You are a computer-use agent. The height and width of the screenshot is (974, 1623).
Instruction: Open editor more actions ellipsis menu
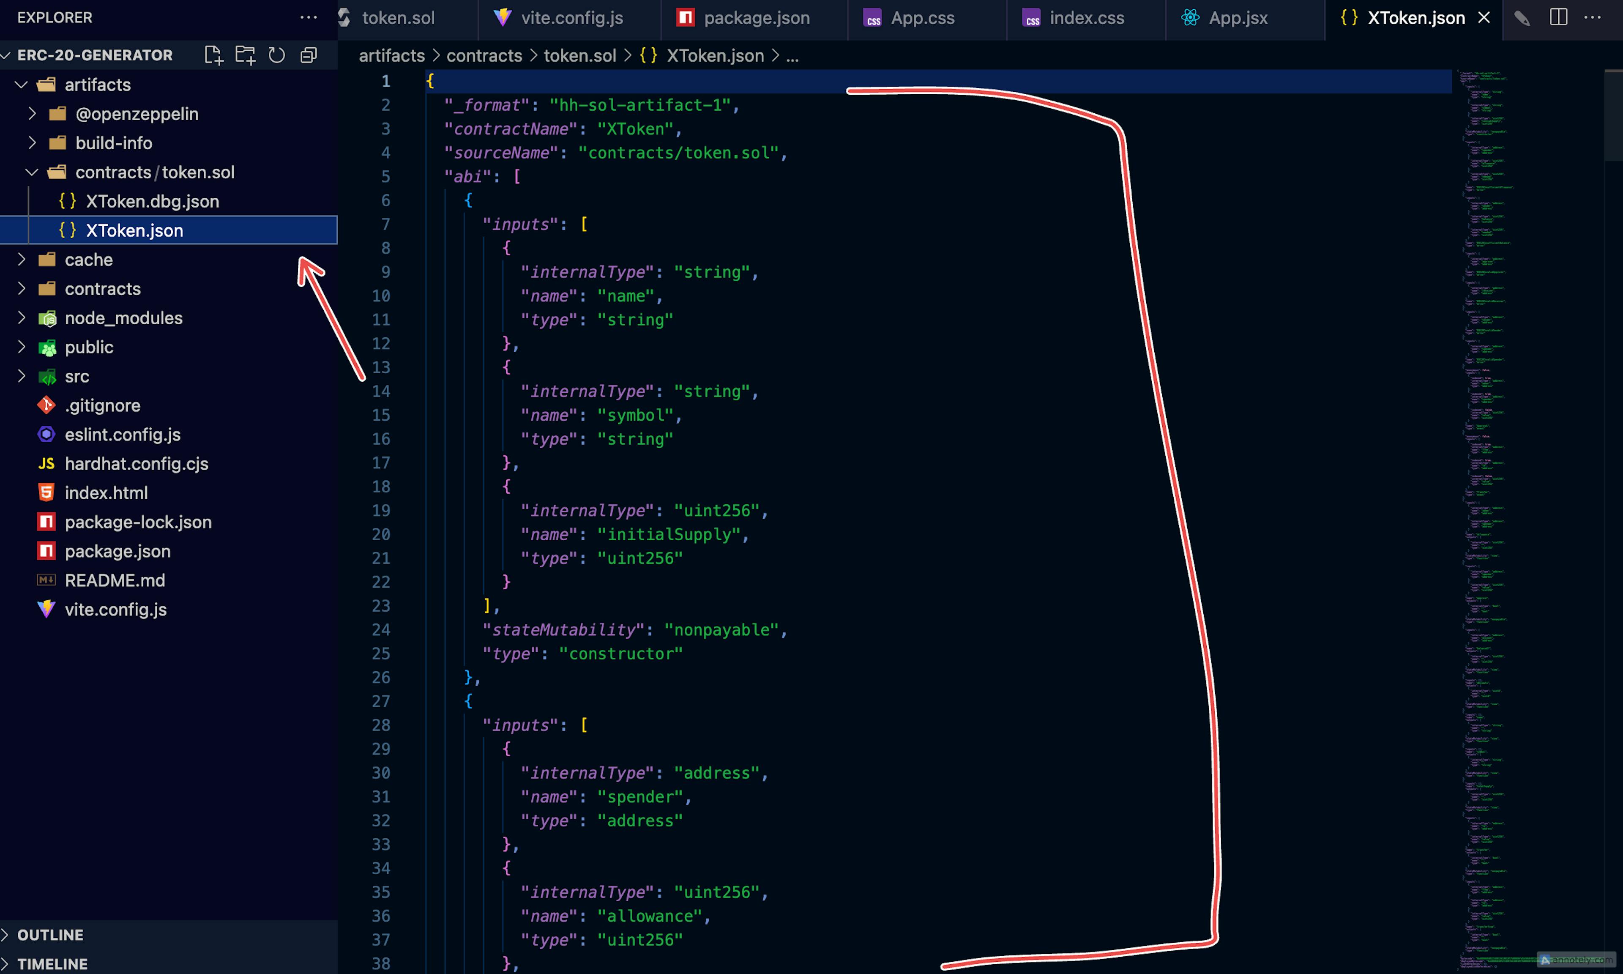pyautogui.click(x=1593, y=18)
